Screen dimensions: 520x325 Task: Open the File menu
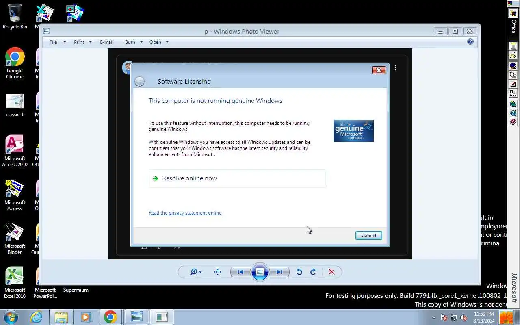click(53, 42)
